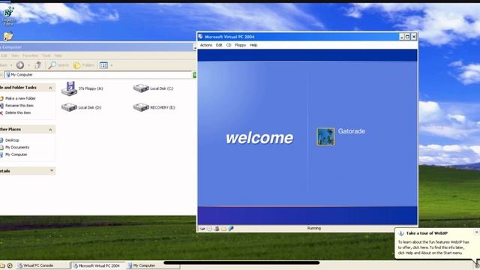Click the Virtual PC title bar icon
The image size is (480, 270).
click(x=200, y=37)
